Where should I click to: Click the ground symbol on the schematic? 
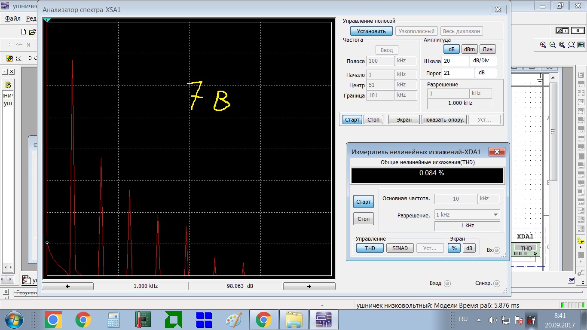point(541,77)
